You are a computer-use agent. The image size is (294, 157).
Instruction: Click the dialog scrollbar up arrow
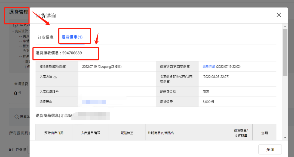coord(285,27)
